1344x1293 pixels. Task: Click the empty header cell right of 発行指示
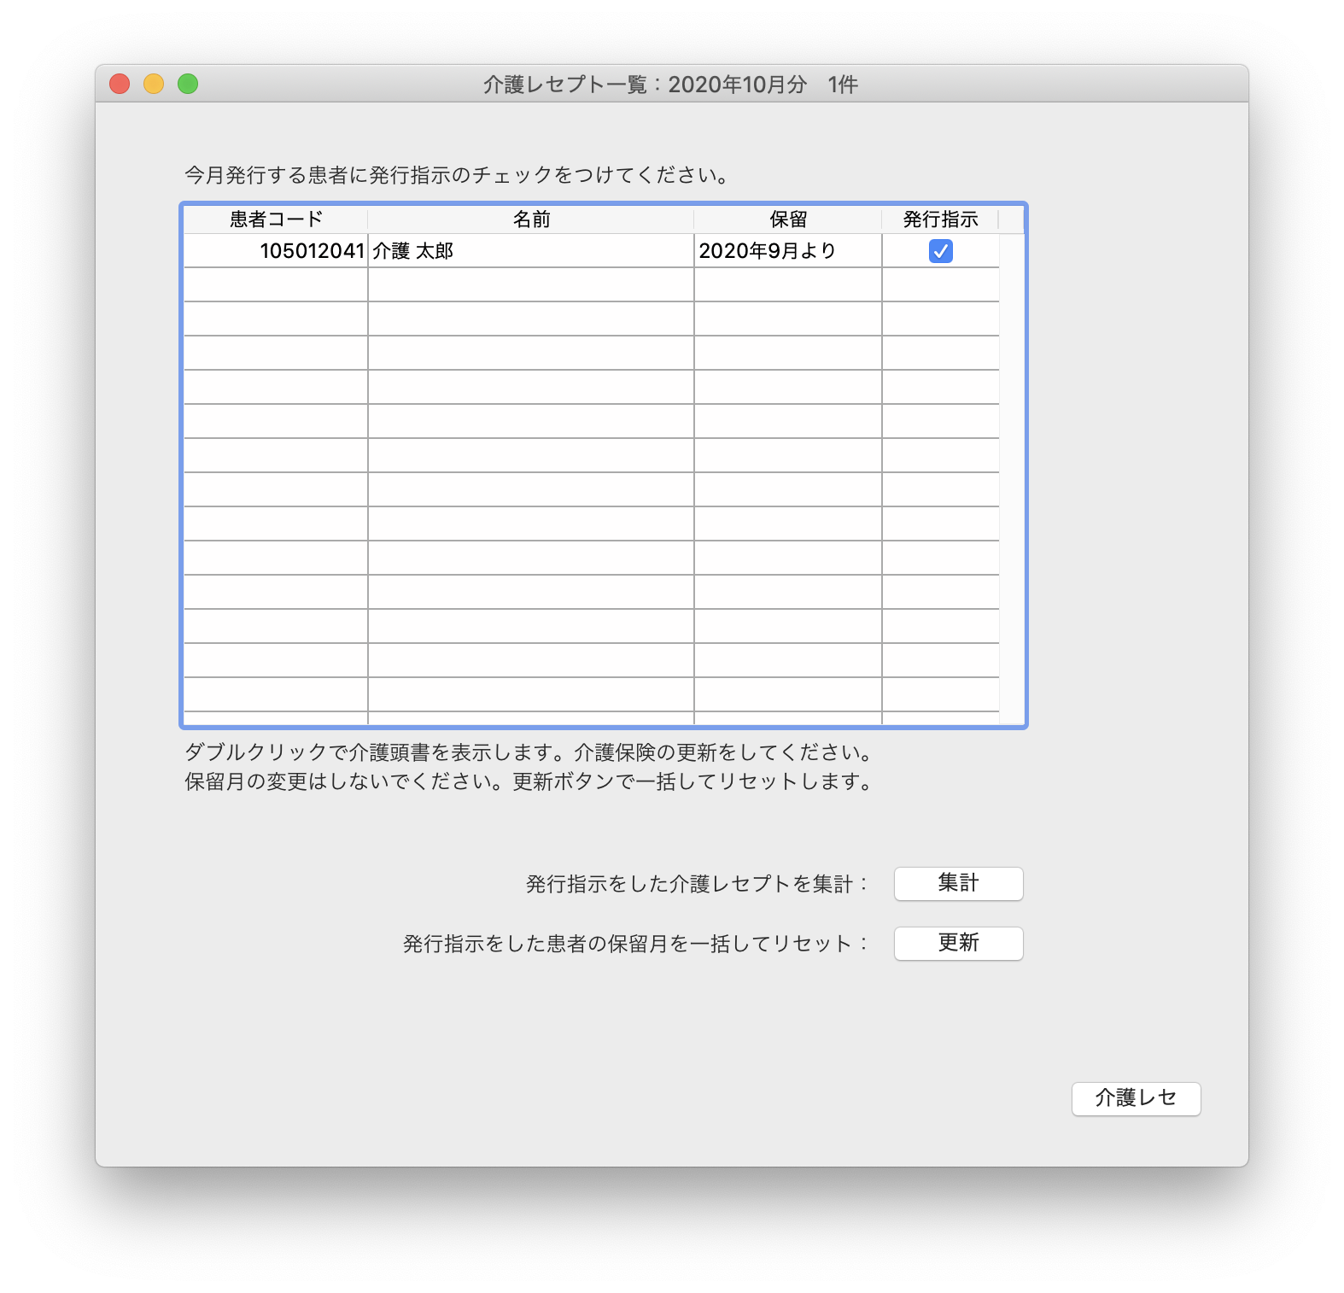1011,219
